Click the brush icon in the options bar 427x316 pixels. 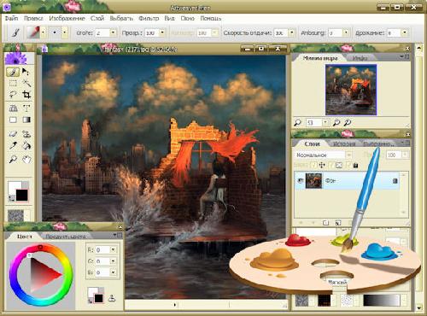[15, 32]
